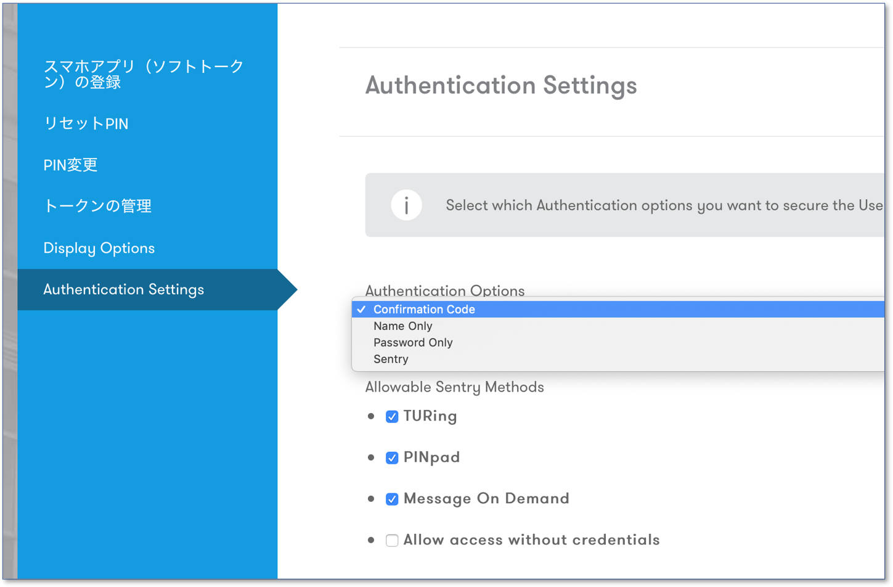The image size is (893, 587).
Task: Click the Allowable Sentry Methods label
Action: [x=454, y=387]
